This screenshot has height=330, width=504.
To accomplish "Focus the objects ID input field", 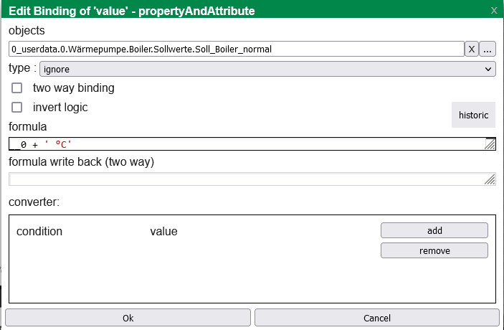I will [x=237, y=49].
